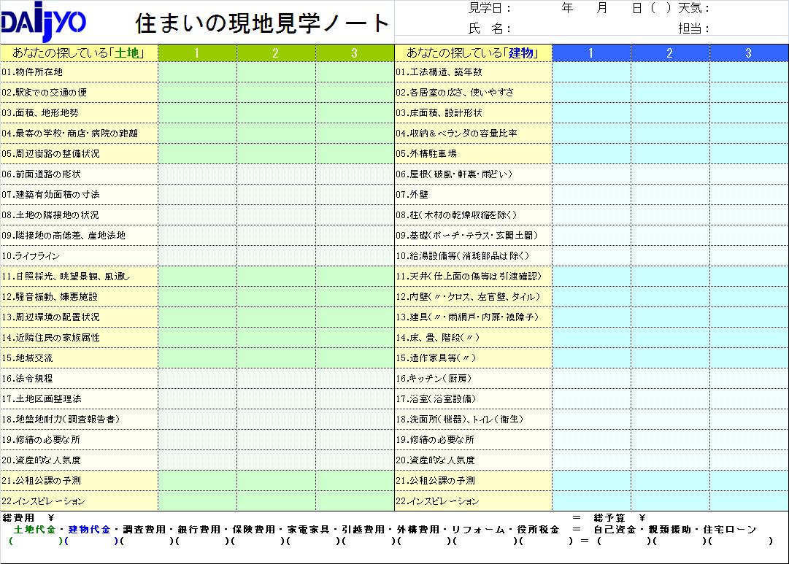Click land column header 1

click(197, 53)
